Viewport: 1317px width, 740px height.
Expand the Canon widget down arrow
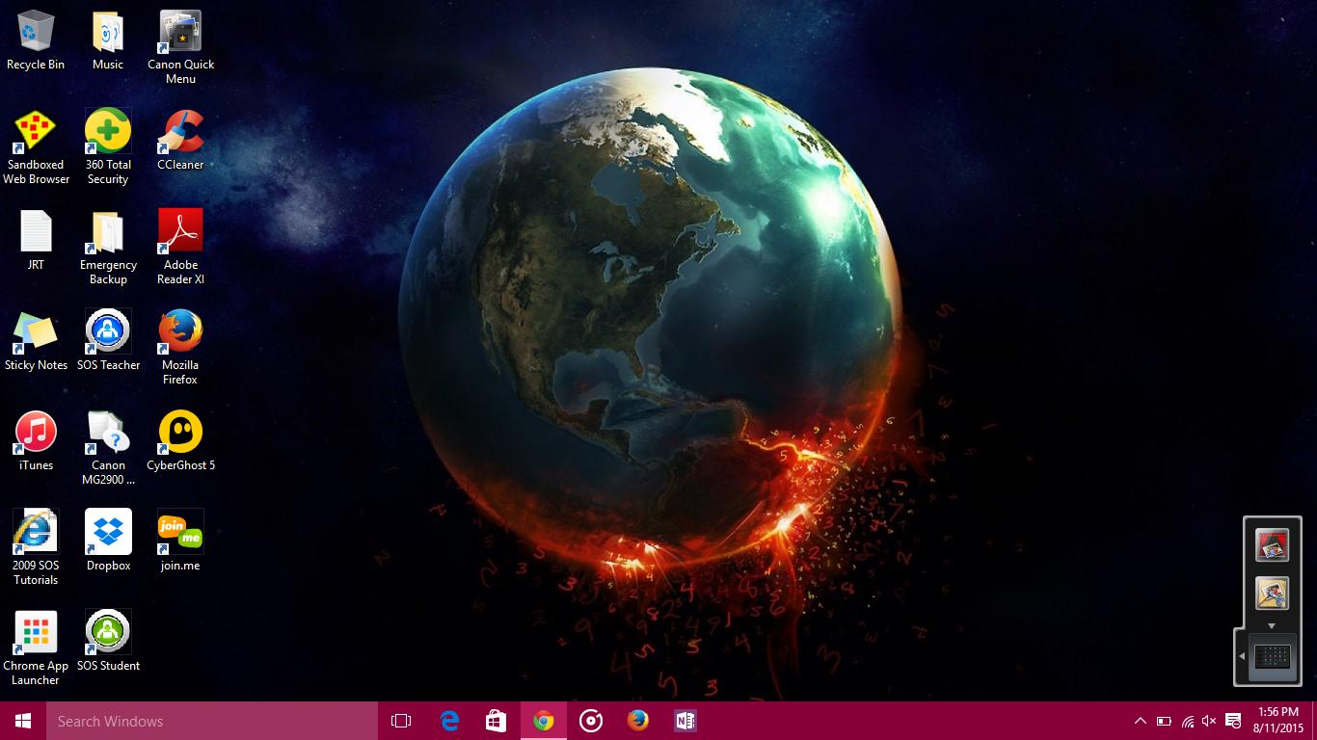[x=1272, y=626]
